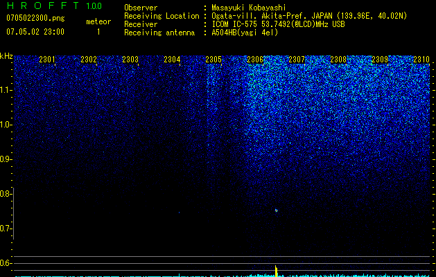The image size is (436, 277).
Task: Click the 2309 time marker
Action: 380,59
